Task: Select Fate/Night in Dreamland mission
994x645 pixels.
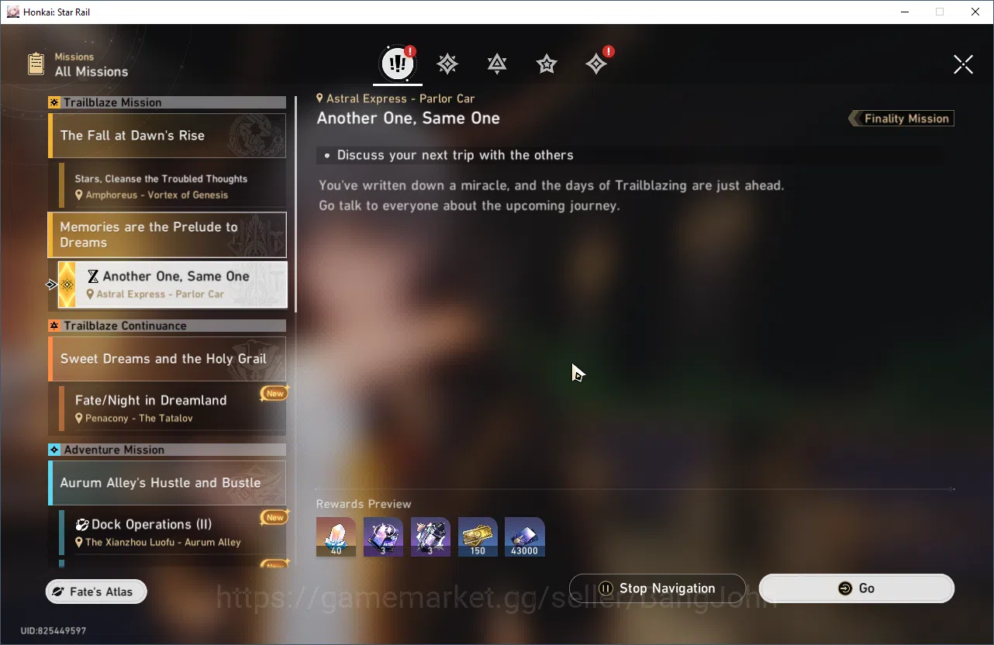Action: pyautogui.click(x=172, y=409)
